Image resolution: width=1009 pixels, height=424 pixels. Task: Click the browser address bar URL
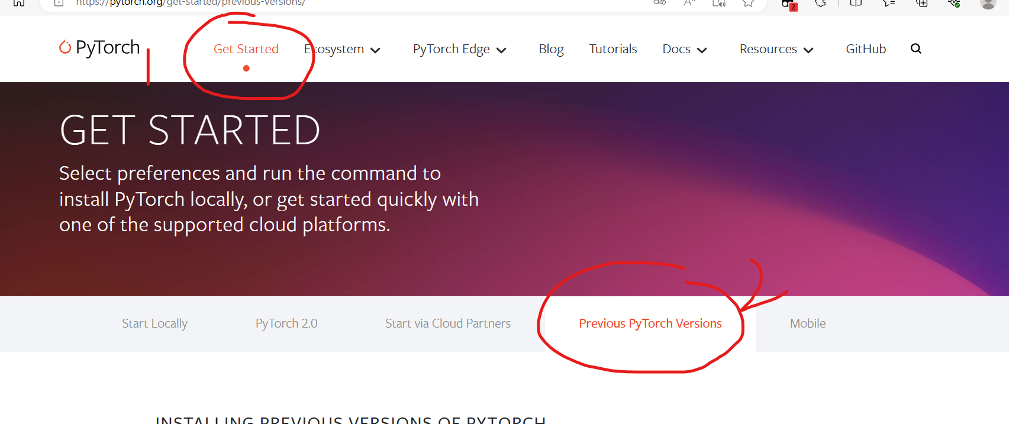click(x=190, y=3)
